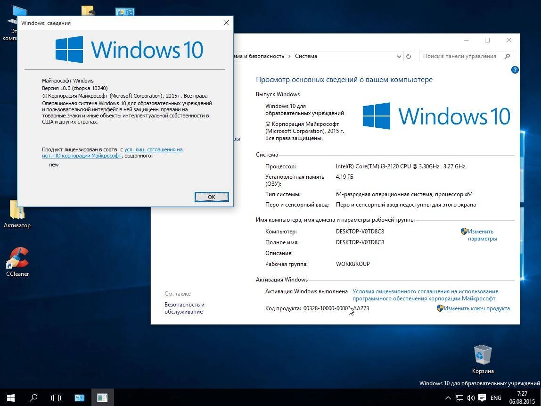Viewport: 541px width, 406px height.
Task: Close the Система window
Action: click(508, 40)
